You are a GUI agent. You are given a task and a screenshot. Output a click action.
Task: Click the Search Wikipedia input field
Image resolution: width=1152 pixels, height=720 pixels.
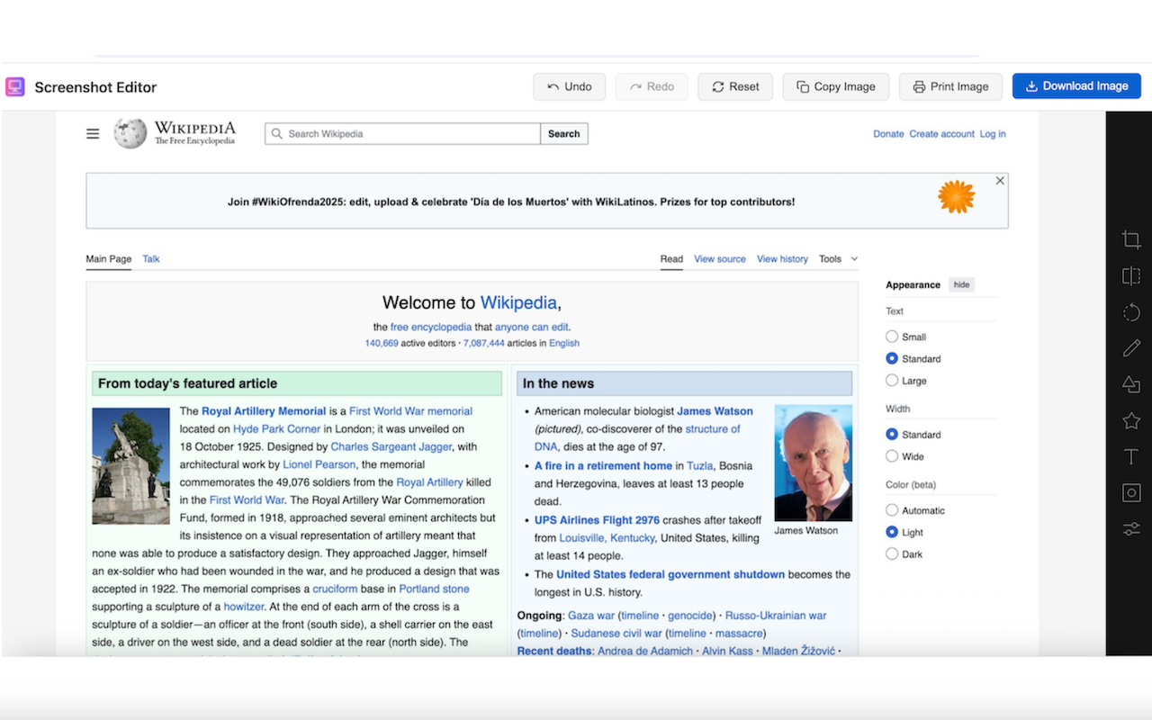402,133
